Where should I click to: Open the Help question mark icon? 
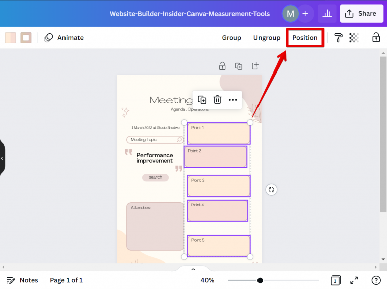point(376,280)
